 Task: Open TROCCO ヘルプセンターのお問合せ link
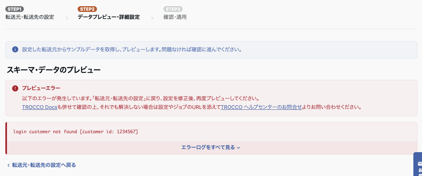coord(261,107)
